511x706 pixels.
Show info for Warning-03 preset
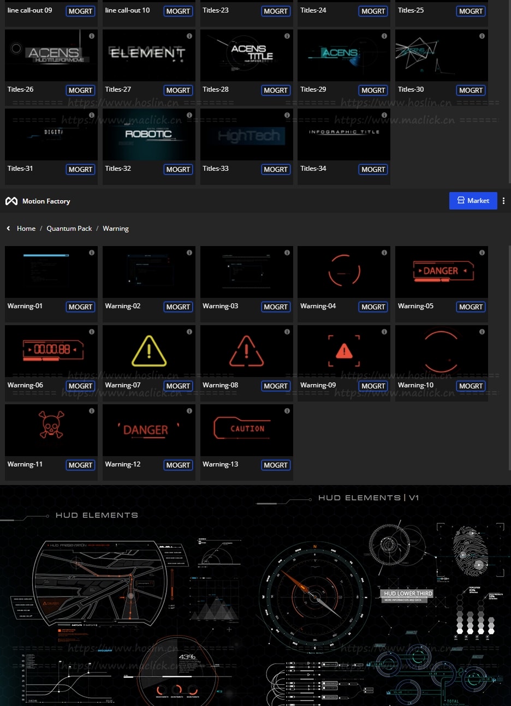coord(287,253)
